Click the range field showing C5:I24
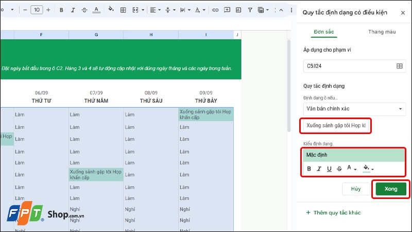Image resolution: width=412 pixels, height=232 pixels. [354, 66]
